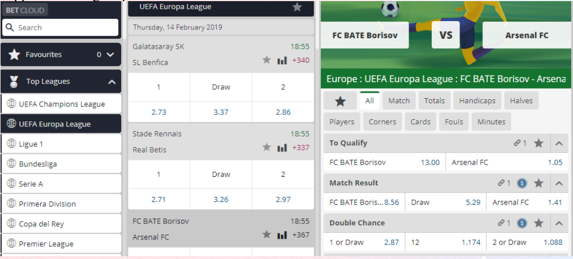Collapse the Match Result market
The width and height of the screenshot is (573, 259).
tap(559, 183)
